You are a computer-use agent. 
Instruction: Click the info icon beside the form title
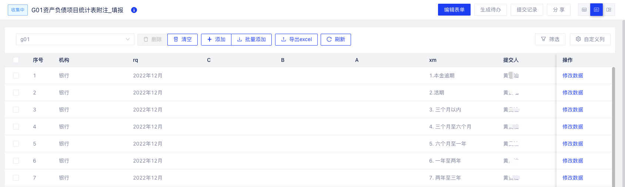[x=134, y=10]
